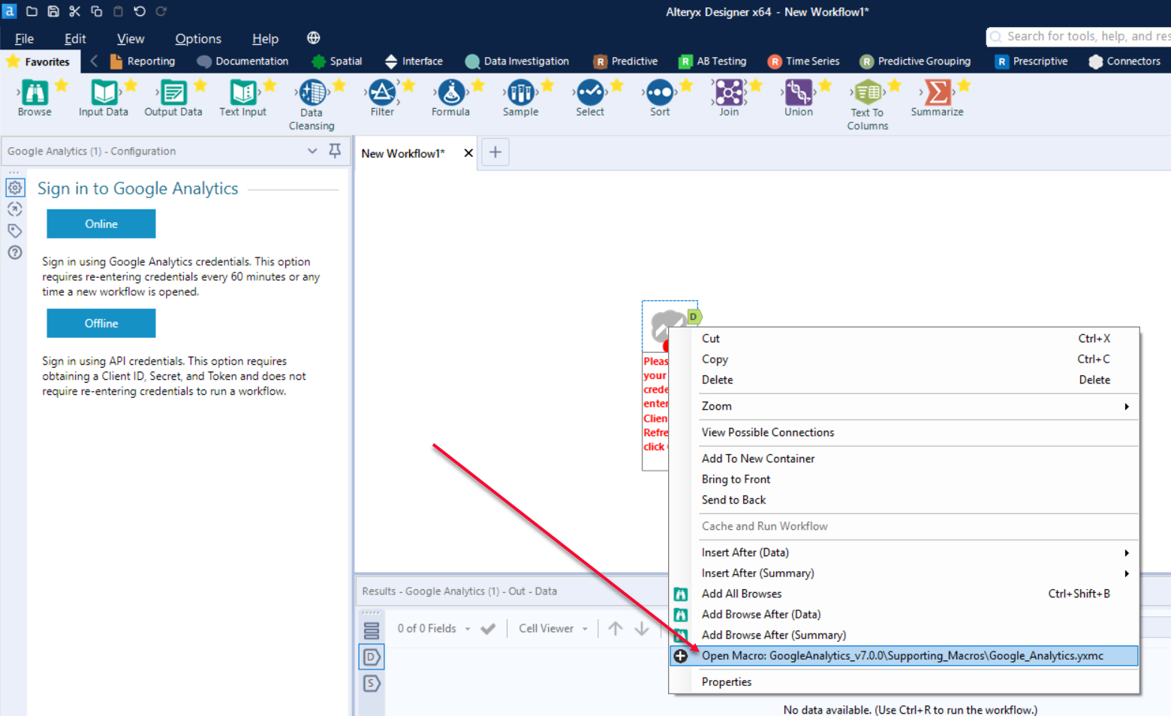Click the search for tools field

(x=1081, y=36)
